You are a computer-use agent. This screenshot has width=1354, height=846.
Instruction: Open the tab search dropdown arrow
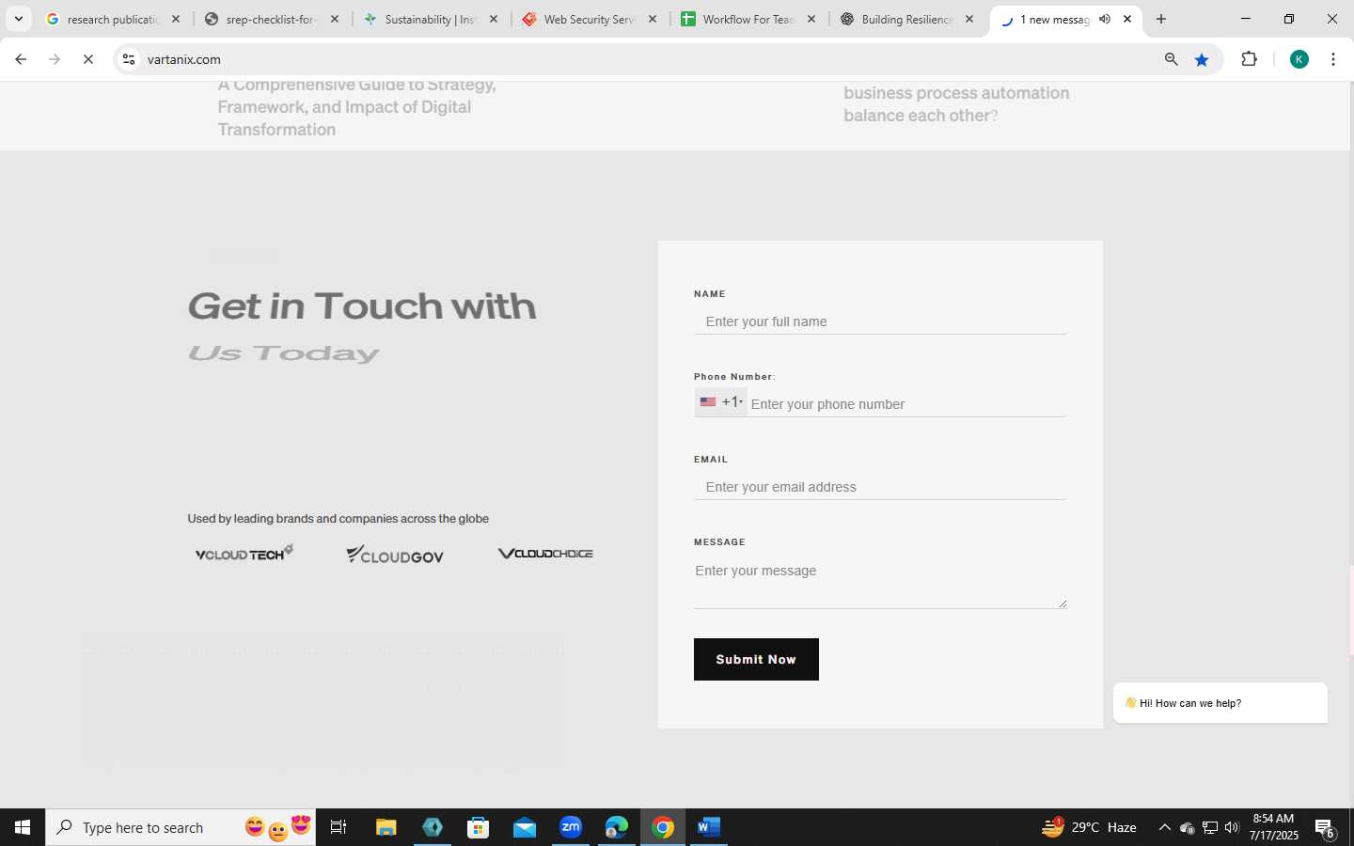tap(18, 19)
